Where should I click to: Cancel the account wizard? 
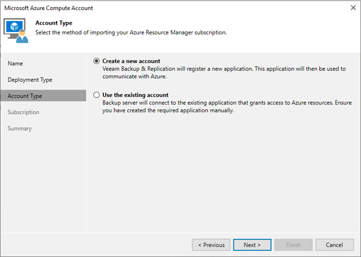point(334,245)
